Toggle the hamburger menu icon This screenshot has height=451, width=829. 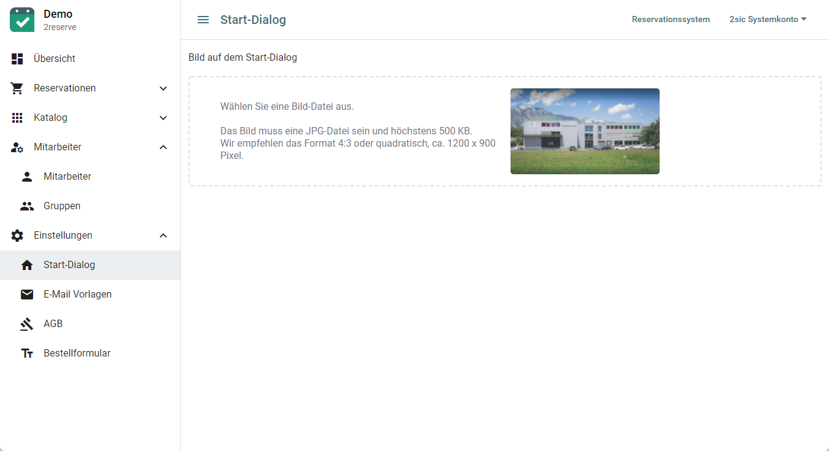[203, 20]
